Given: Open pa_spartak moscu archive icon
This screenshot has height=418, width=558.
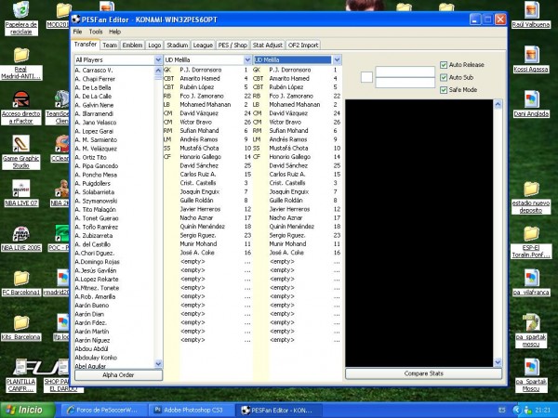Looking at the screenshot, I should (531, 331).
